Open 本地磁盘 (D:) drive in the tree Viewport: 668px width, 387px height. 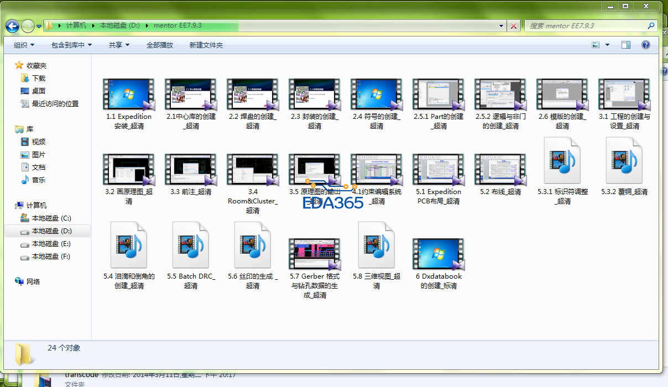pyautogui.click(x=46, y=231)
